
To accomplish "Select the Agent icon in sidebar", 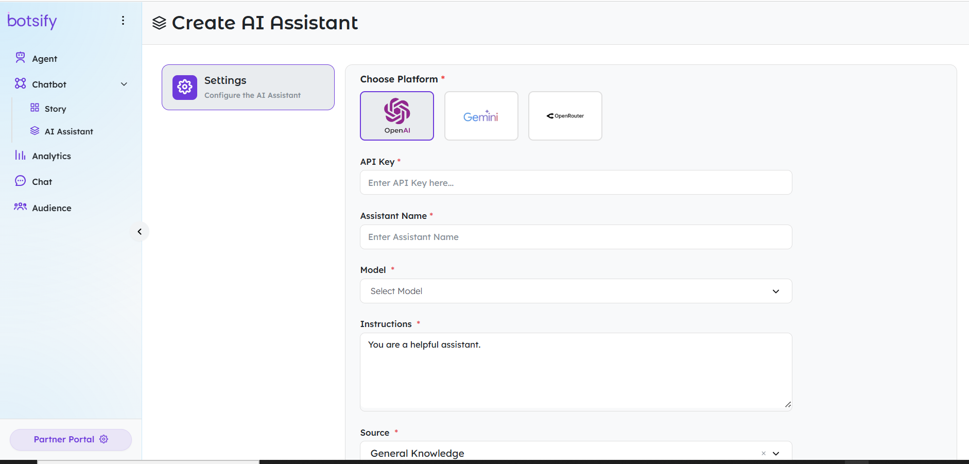I will (x=20, y=58).
